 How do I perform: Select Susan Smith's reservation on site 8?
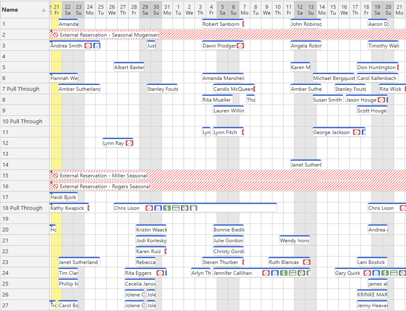328,100
